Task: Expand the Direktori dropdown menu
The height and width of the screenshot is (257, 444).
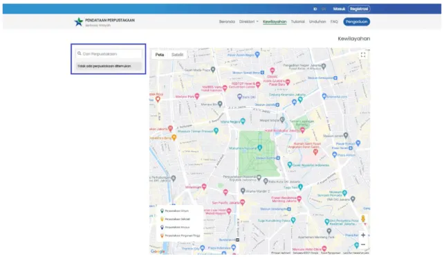Action: (248, 21)
